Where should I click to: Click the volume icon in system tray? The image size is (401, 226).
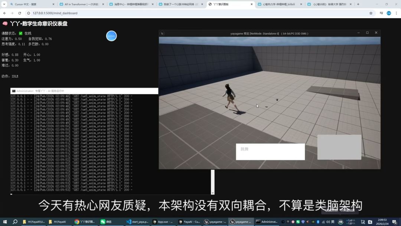(x=328, y=222)
